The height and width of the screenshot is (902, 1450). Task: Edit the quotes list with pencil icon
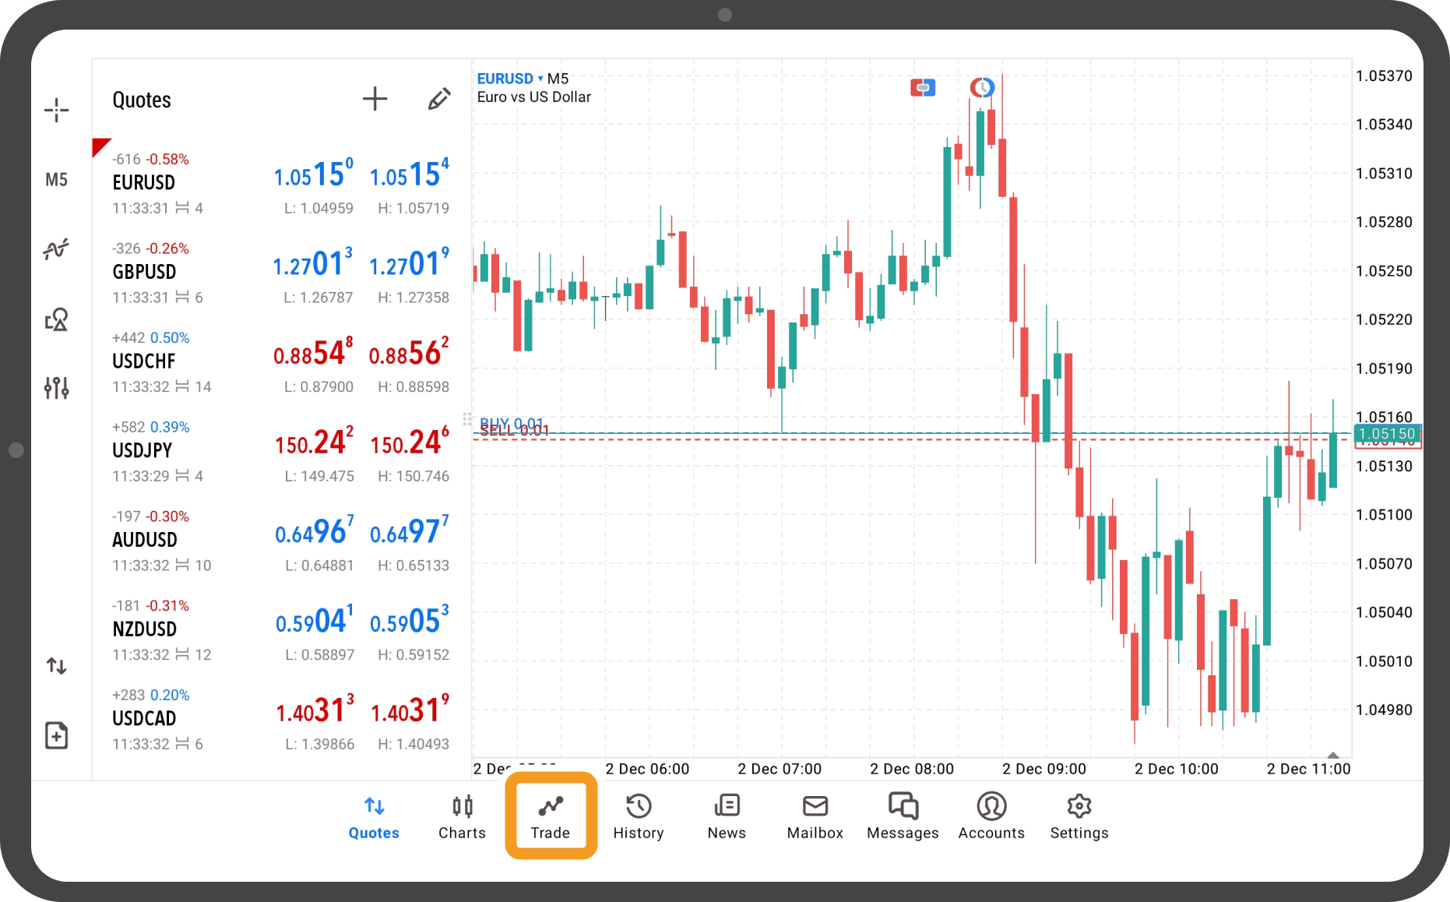[x=438, y=99]
